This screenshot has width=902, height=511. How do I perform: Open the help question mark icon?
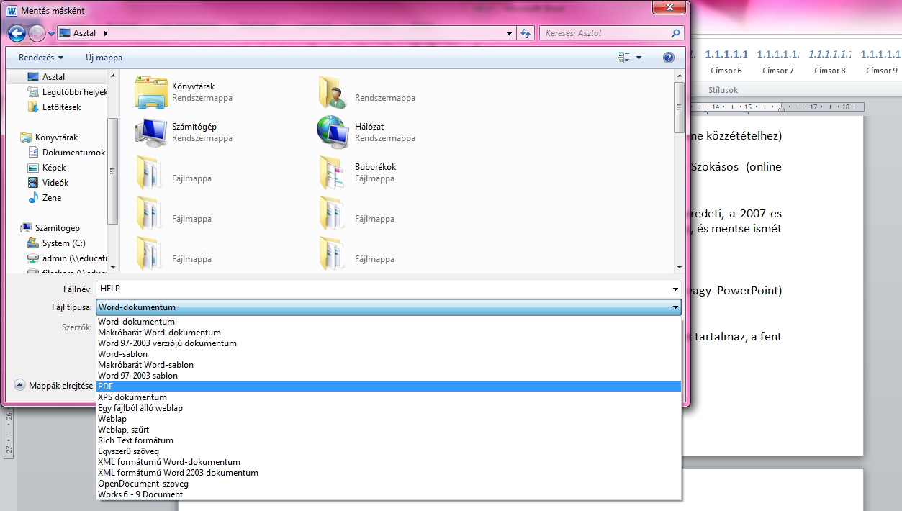pos(669,58)
